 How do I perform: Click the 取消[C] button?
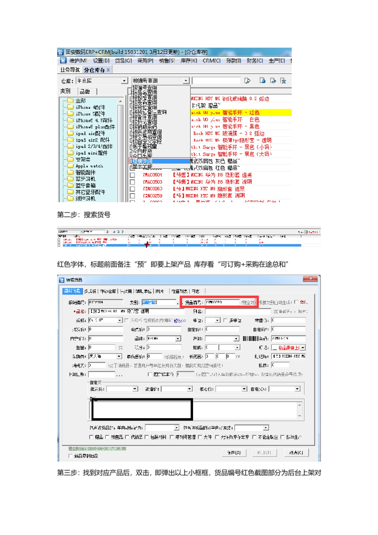(296, 452)
